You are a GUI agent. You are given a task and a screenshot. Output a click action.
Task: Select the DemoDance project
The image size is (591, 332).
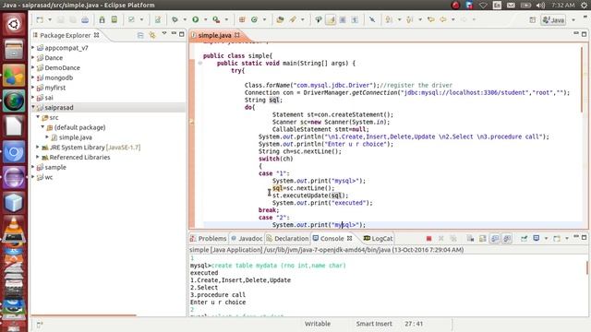tap(62, 67)
